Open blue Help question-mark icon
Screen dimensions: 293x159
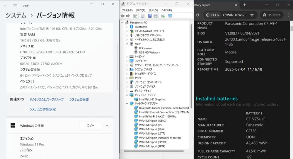150,16
